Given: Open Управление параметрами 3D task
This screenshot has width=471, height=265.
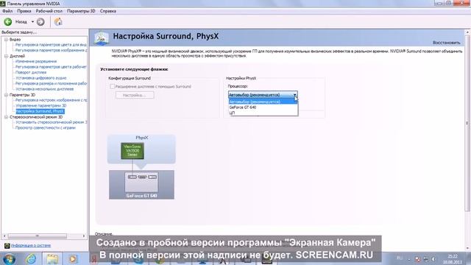Looking at the screenshot, I should [x=41, y=106].
